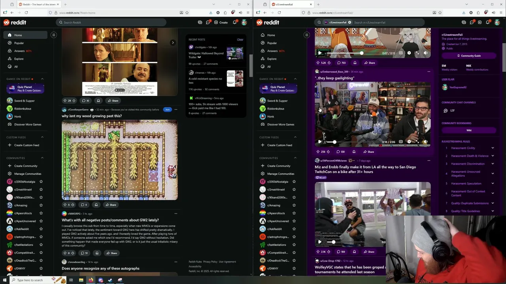Favorite r/Apexrollouts star in right window sidebar
This screenshot has width=506, height=284.
pyautogui.click(x=294, y=213)
